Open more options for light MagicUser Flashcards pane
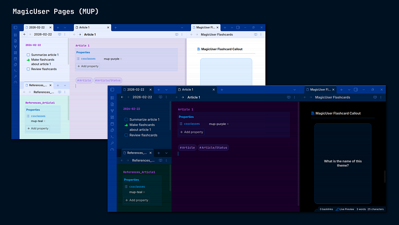 pos(261,35)
